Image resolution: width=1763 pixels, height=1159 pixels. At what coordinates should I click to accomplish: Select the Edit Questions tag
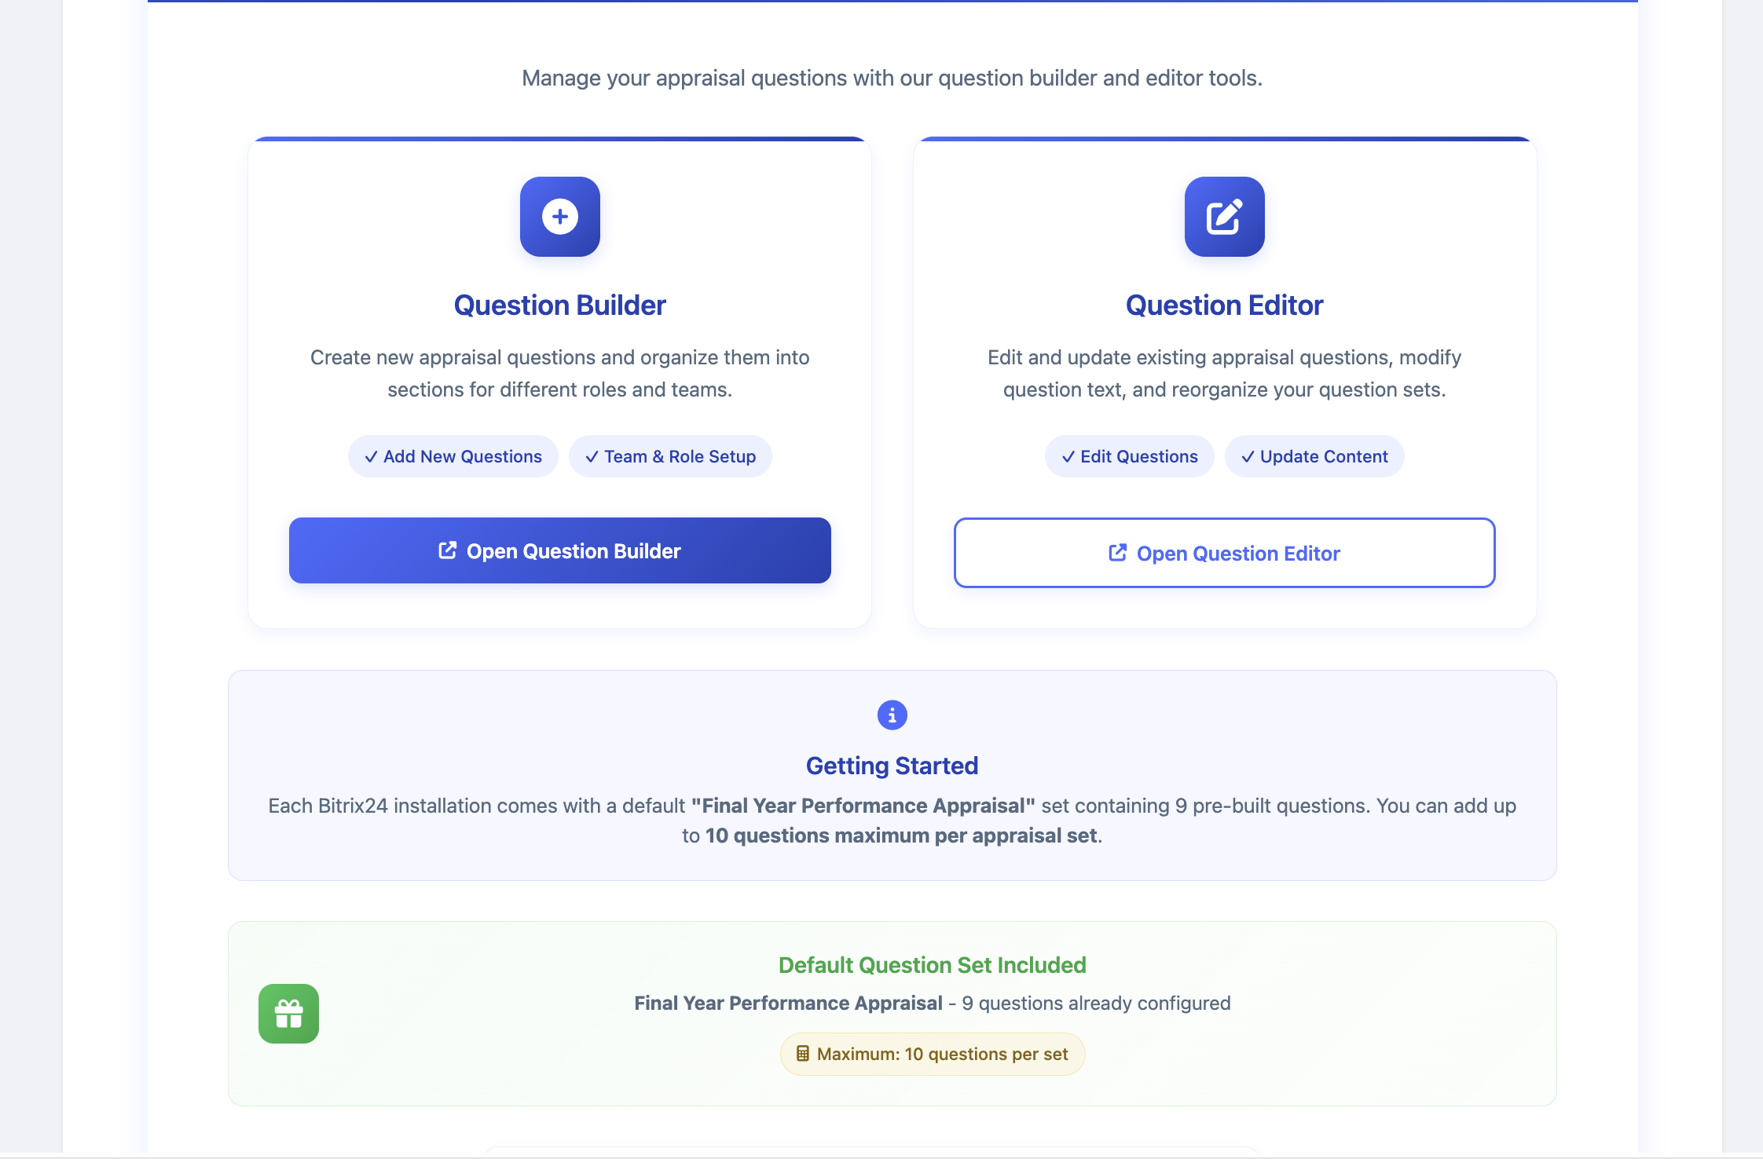[1129, 457]
